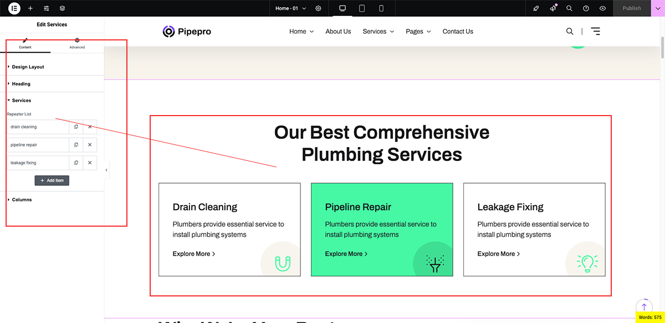Click the Add Item button
665x323 pixels.
(x=52, y=180)
